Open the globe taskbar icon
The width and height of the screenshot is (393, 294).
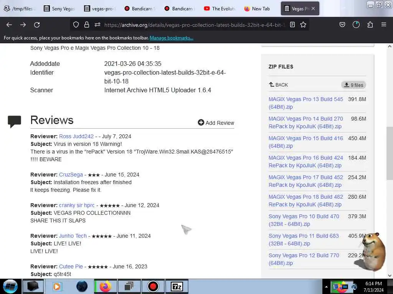pyautogui.click(x=82, y=286)
